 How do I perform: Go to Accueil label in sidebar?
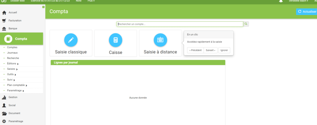(13, 12)
